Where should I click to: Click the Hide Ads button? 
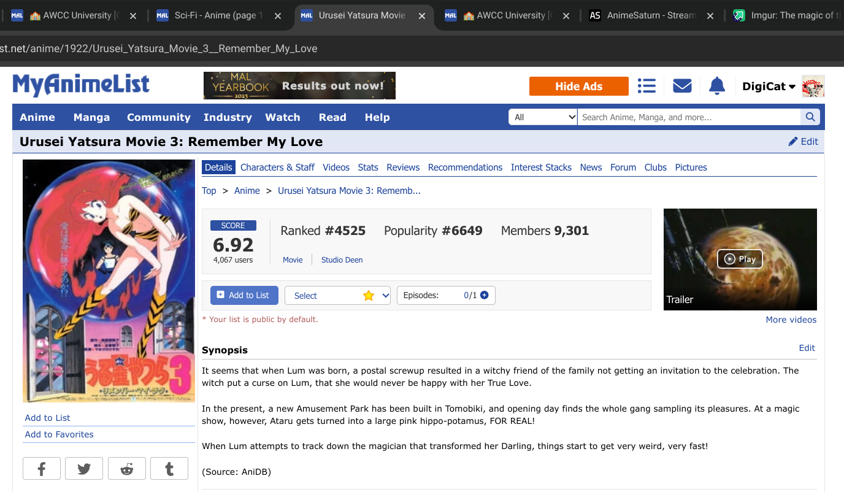click(578, 86)
